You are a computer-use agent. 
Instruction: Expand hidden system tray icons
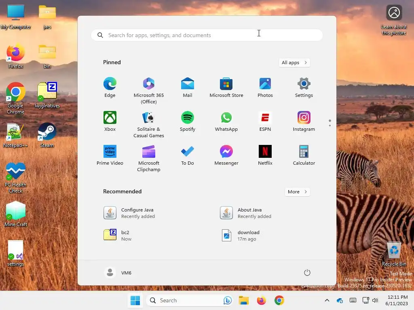coord(327,300)
